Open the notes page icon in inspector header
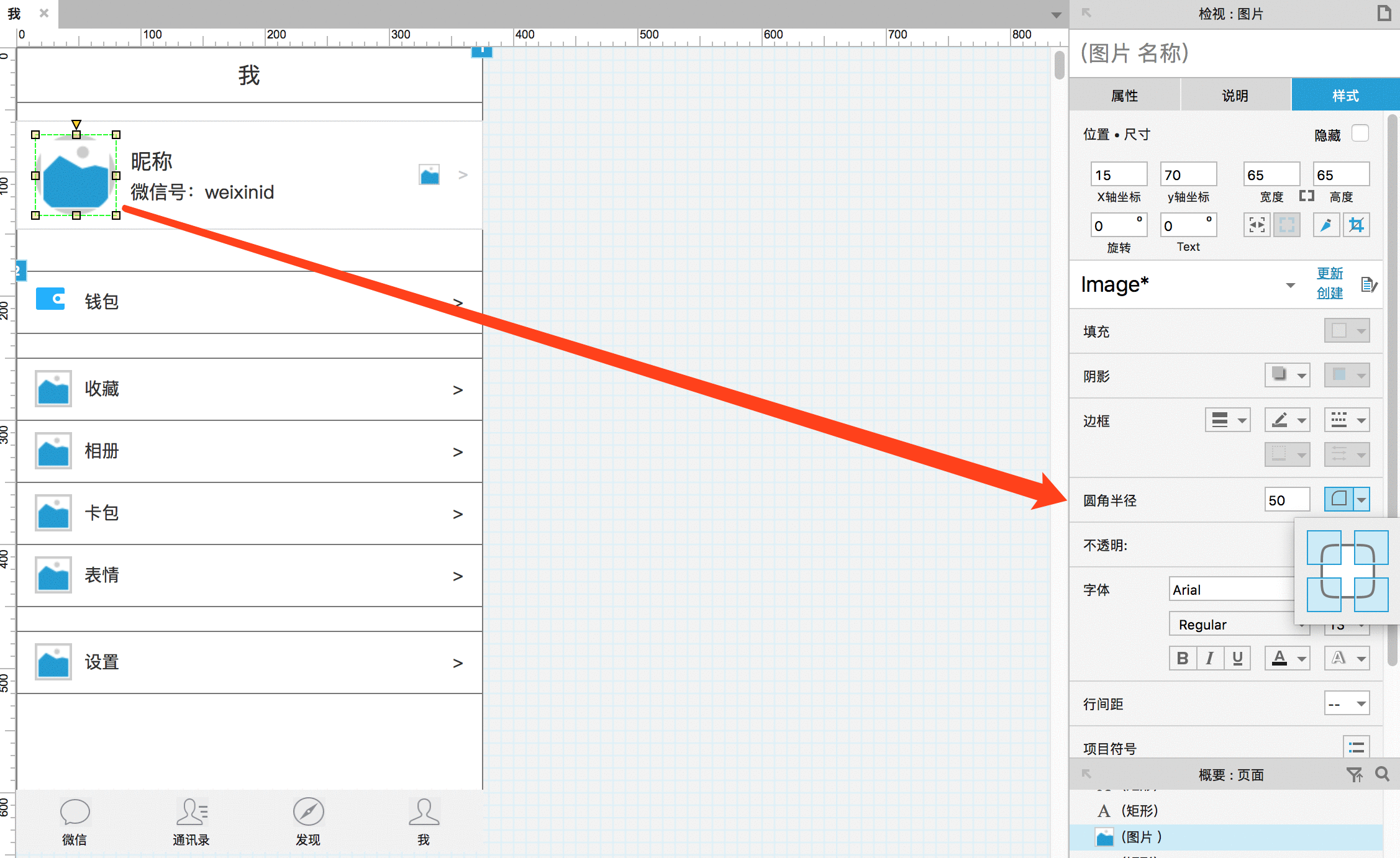Viewport: 1400px width, 858px height. (x=1384, y=13)
